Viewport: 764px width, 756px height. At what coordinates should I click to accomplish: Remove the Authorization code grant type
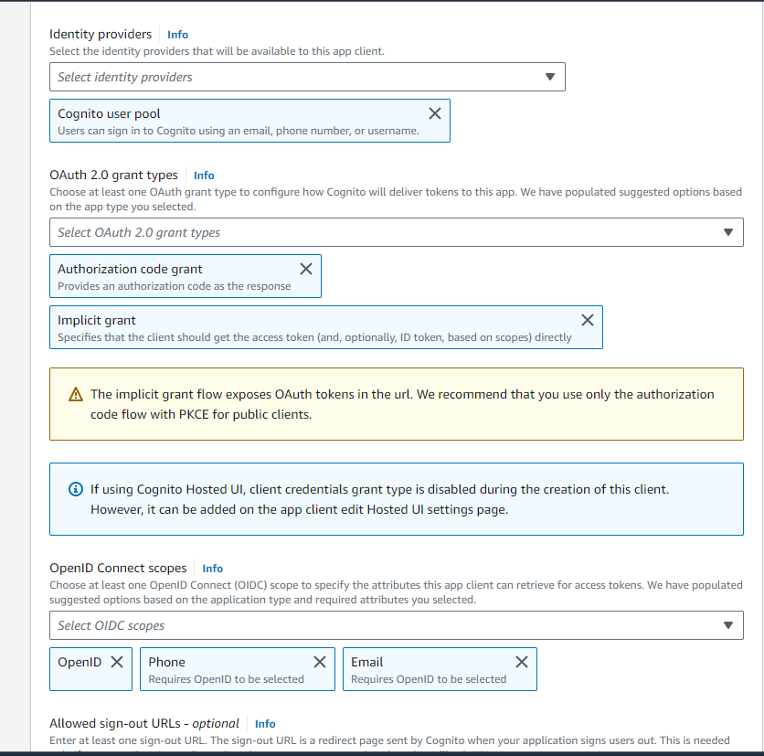(x=307, y=269)
